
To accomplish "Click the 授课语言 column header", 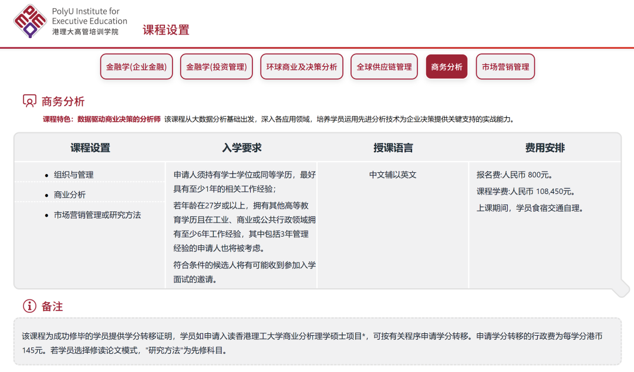I will (x=393, y=148).
